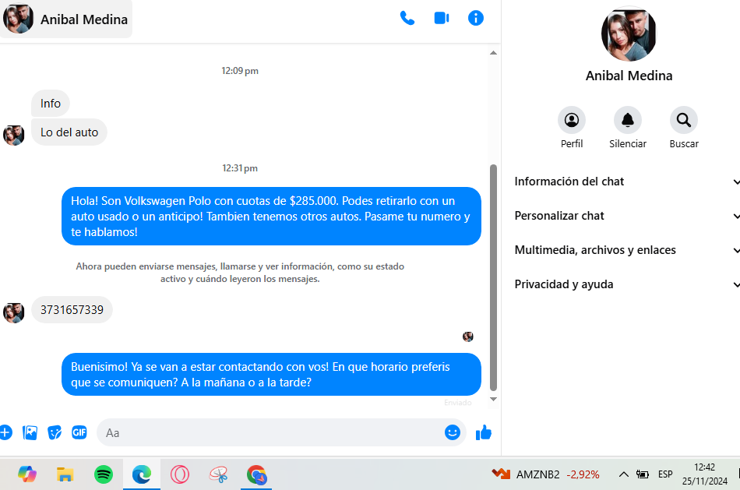Open Snipping Tool from the taskbar

tap(219, 474)
